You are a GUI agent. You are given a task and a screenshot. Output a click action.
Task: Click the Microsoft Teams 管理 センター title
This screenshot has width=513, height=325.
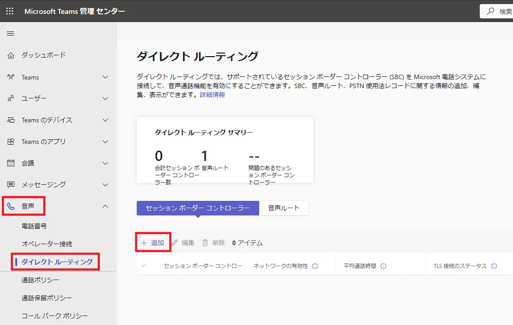click(75, 11)
